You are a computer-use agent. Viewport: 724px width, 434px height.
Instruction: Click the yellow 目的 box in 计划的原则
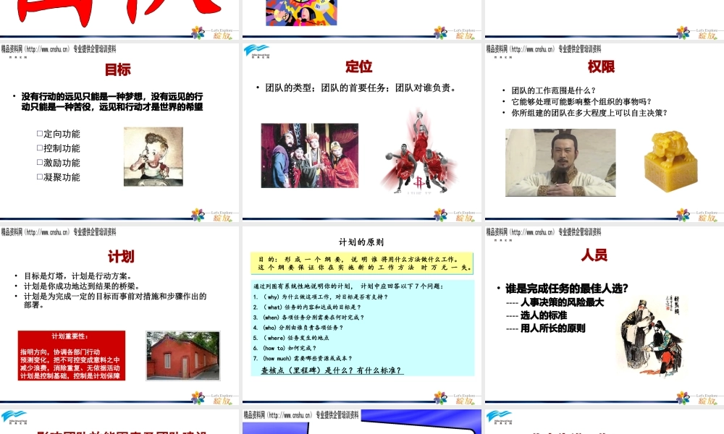click(x=363, y=263)
